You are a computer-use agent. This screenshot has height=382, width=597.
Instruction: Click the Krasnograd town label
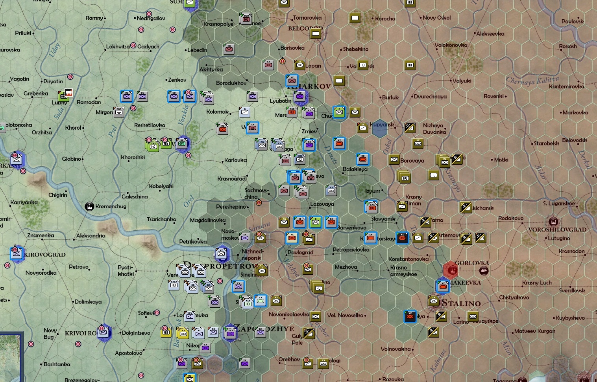[x=231, y=179]
